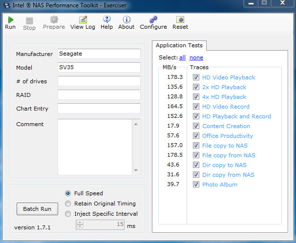Disable the Photo Album trace checkbox
This screenshot has width=296, height=243.
196,185
